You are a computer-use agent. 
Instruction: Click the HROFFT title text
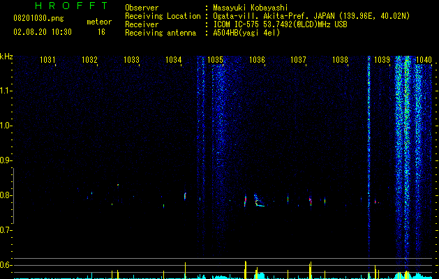pyautogui.click(x=72, y=6)
